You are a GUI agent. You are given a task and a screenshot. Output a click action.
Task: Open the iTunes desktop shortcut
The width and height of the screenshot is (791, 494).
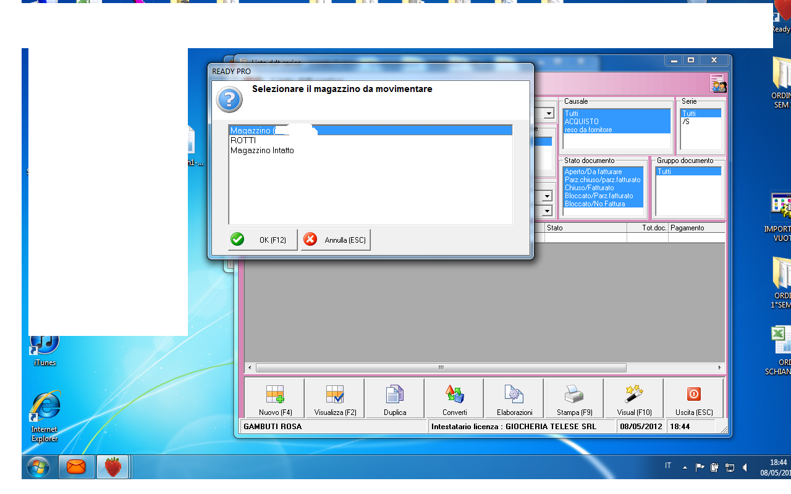(44, 350)
